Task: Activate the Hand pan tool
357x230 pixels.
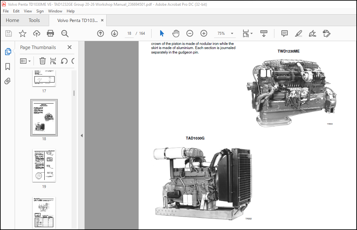Action: click(176, 33)
